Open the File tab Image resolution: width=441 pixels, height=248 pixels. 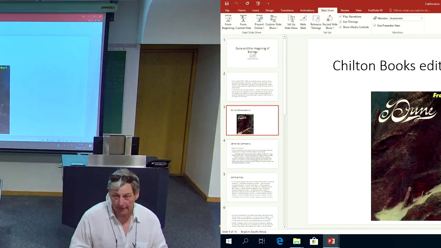[x=227, y=10]
